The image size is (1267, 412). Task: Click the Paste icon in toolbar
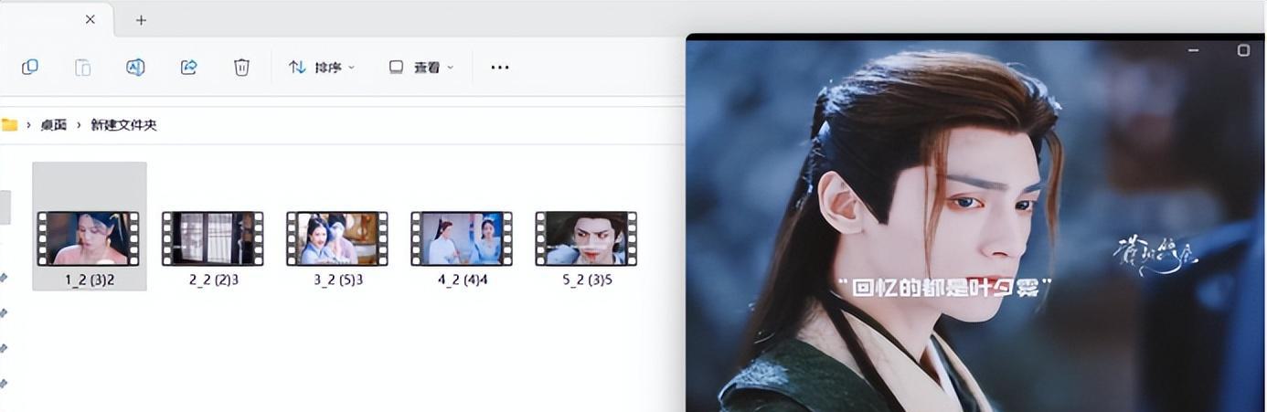(82, 67)
